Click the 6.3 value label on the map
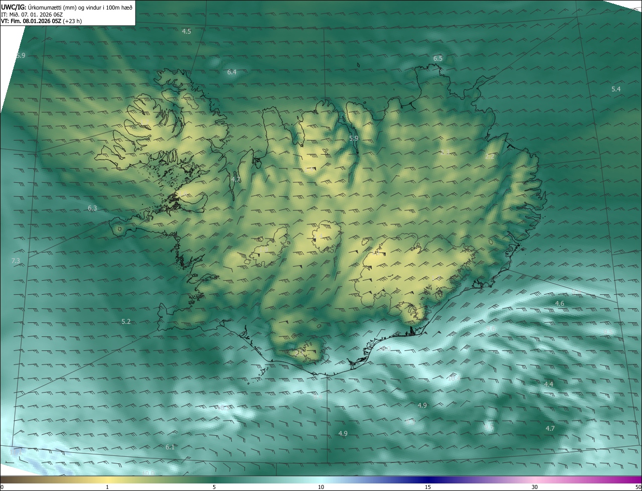The height and width of the screenshot is (491, 642). click(92, 208)
